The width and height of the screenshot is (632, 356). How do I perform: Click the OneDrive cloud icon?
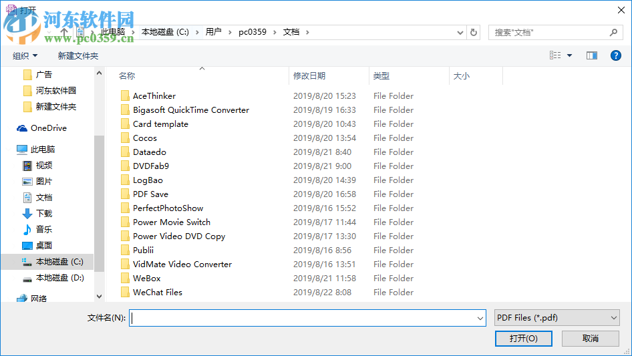click(x=22, y=128)
